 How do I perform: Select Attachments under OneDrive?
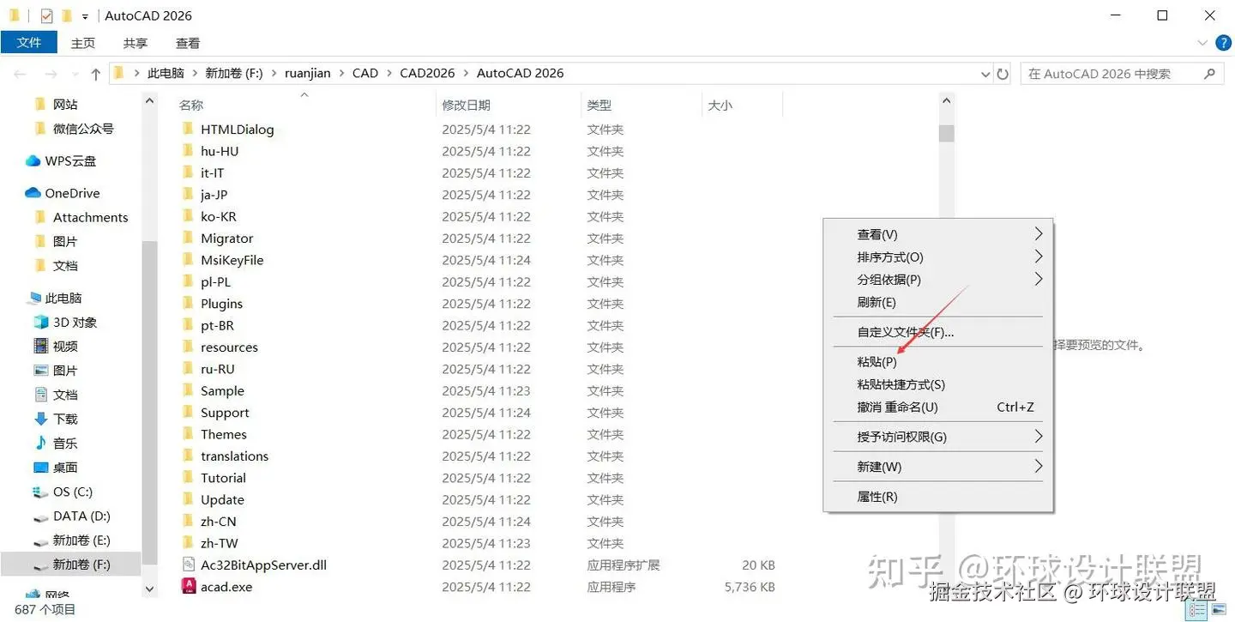[90, 217]
